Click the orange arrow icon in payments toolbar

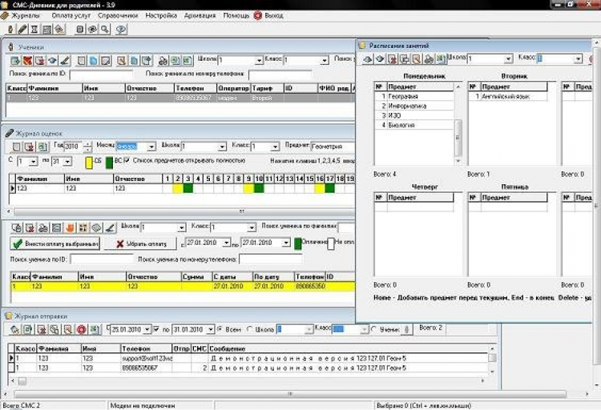(70, 228)
